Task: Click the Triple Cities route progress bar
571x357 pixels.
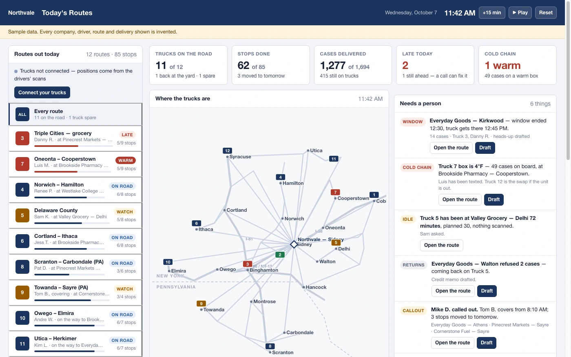Action: coord(73,146)
